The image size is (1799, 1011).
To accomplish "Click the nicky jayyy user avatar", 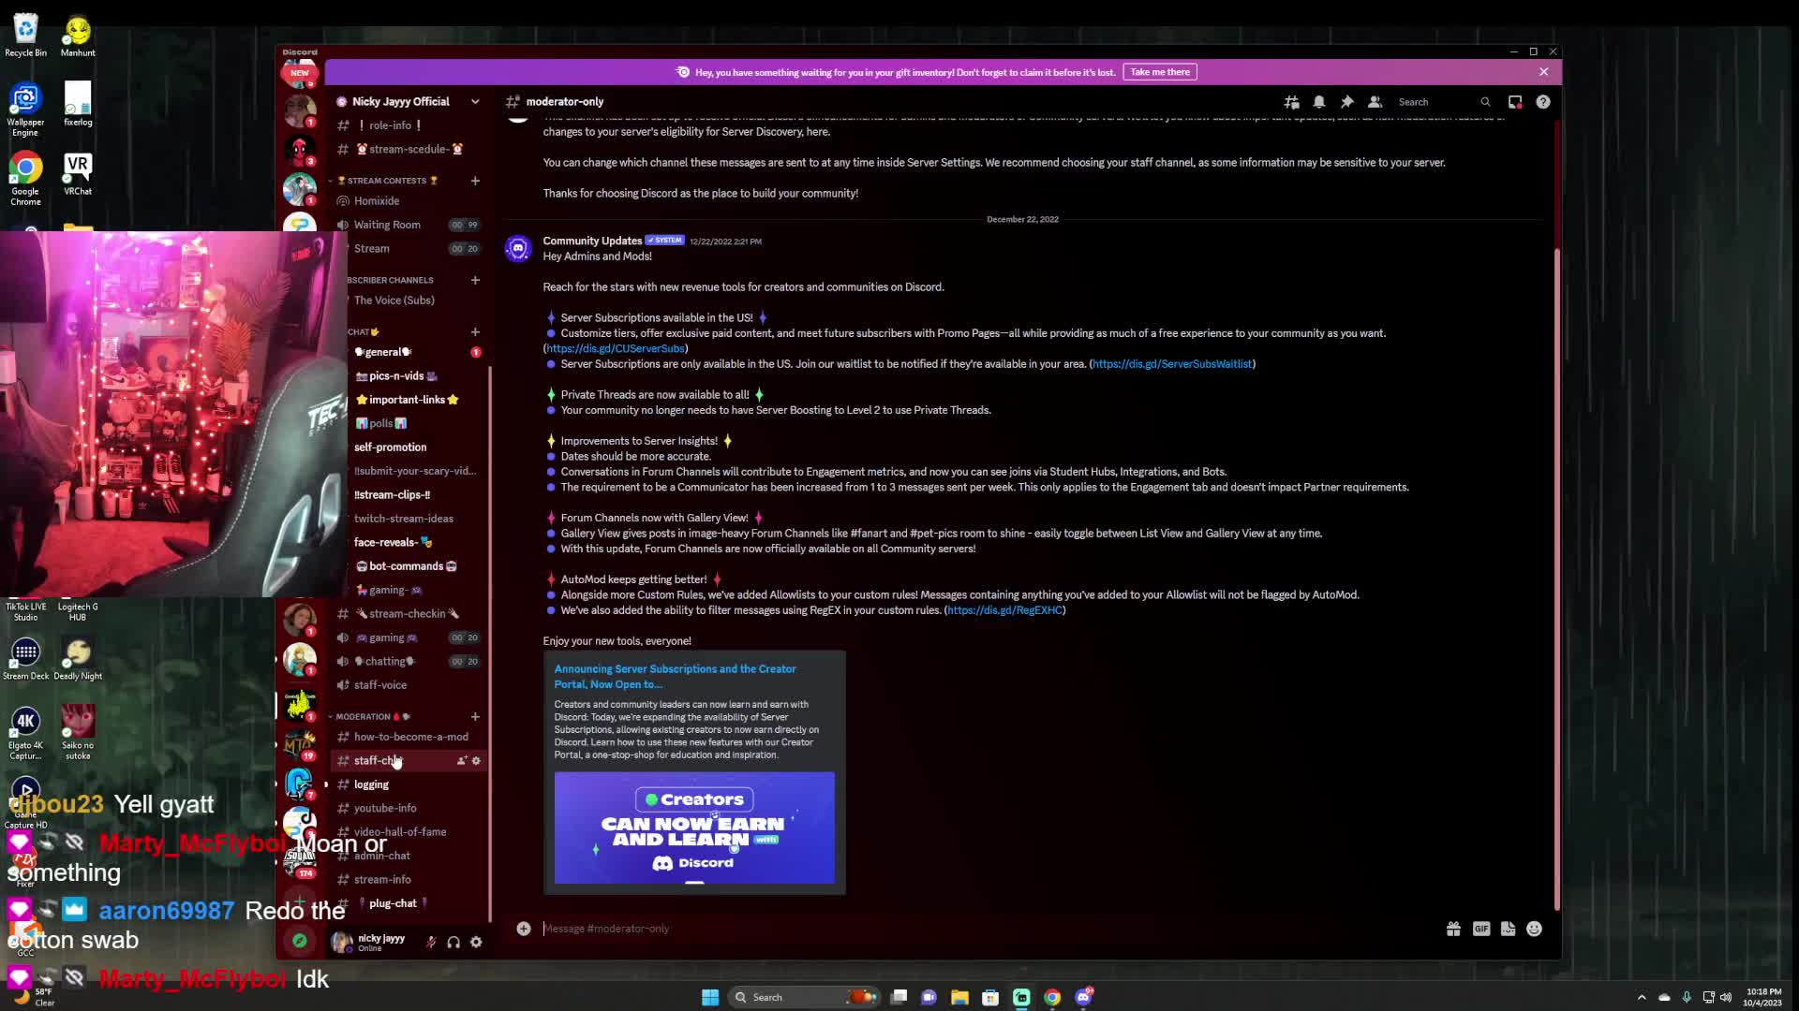I will coord(341,942).
